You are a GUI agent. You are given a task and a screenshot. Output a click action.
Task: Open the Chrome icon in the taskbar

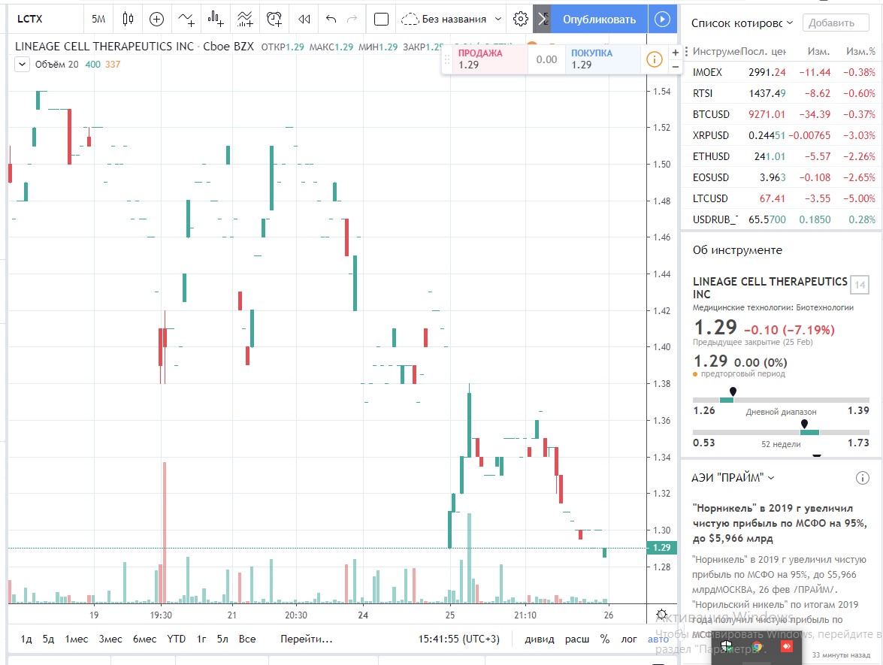(757, 646)
